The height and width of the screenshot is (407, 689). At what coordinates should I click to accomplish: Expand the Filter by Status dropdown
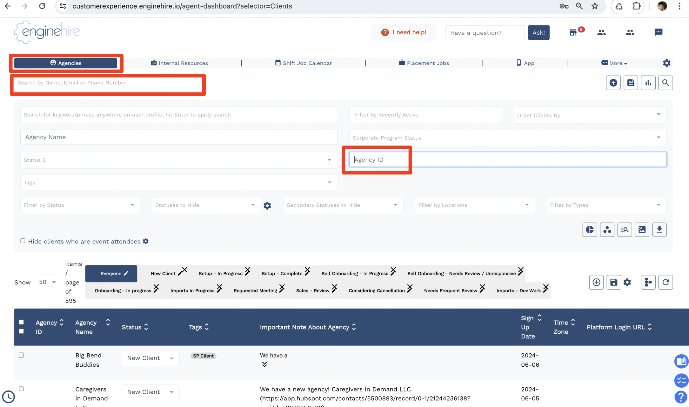click(80, 205)
